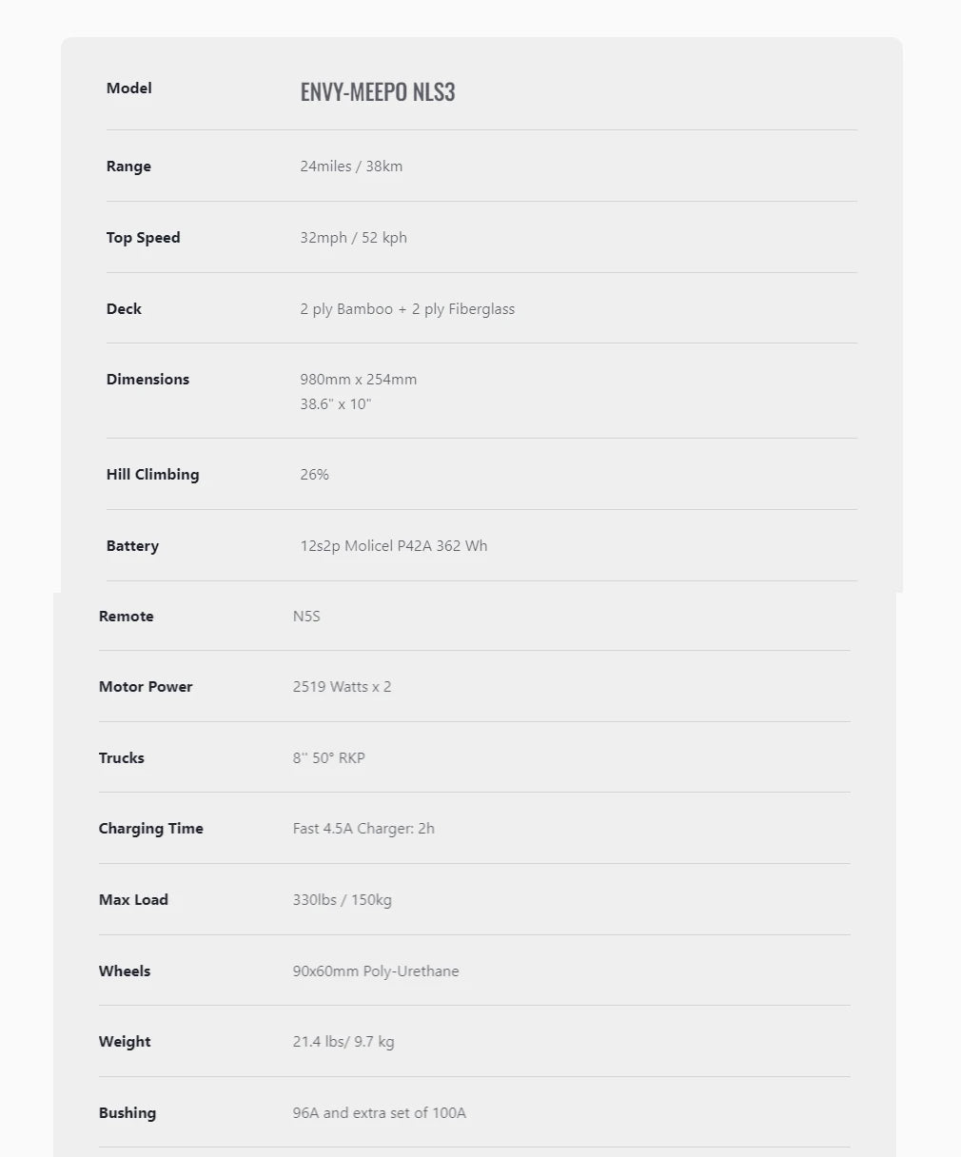Viewport: 961px width, 1157px height.
Task: Click the Trucks value 8'' 50° RKP
Action: pos(328,758)
